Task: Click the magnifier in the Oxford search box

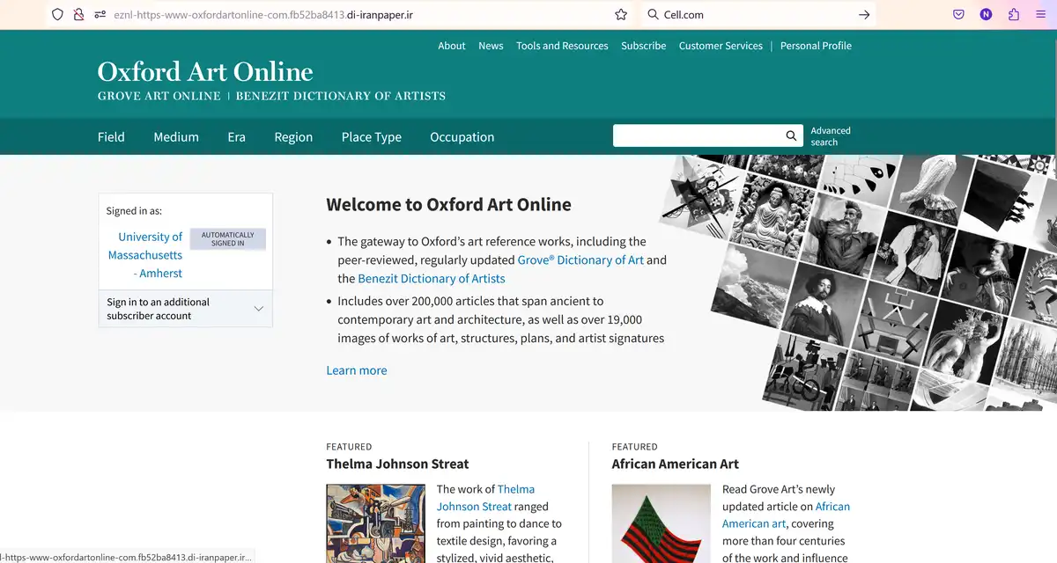Action: coord(790,135)
